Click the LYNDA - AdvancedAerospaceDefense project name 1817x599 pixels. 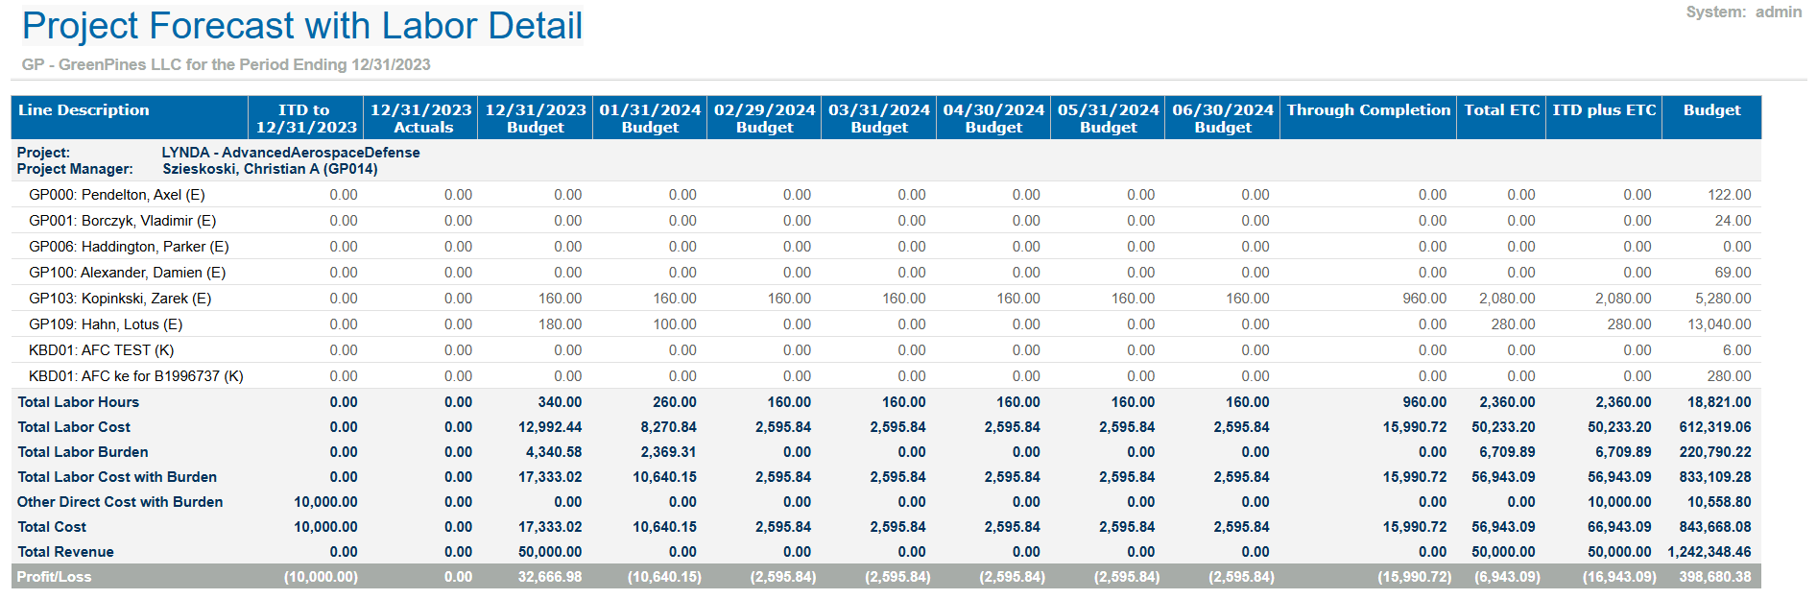pyautogui.click(x=291, y=153)
